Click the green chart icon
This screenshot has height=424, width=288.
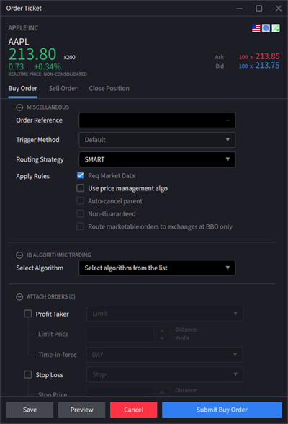(276, 28)
